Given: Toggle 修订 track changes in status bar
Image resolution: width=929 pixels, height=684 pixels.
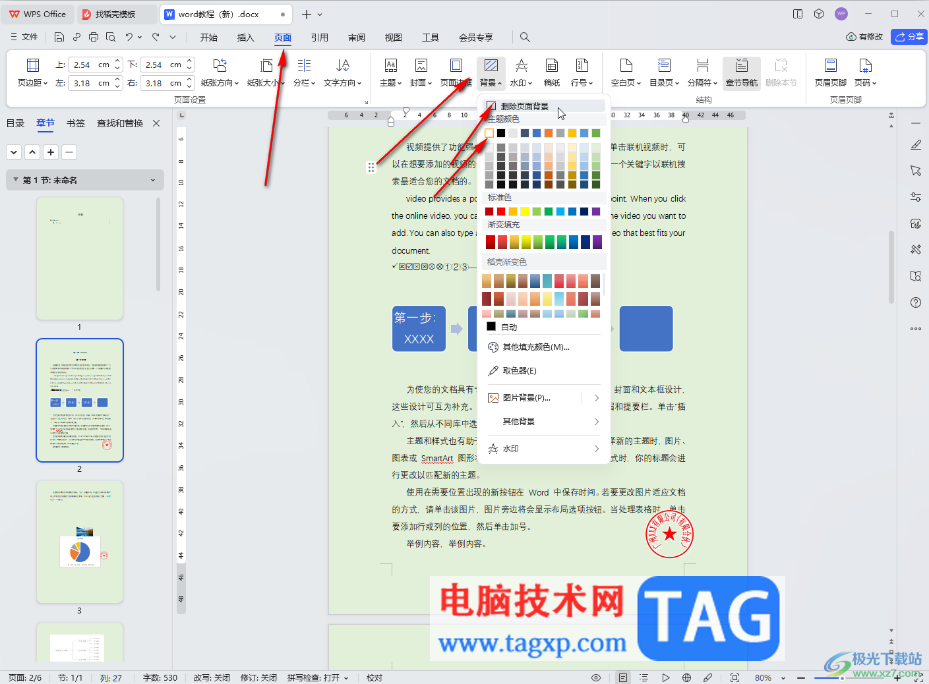Looking at the screenshot, I should point(258,677).
